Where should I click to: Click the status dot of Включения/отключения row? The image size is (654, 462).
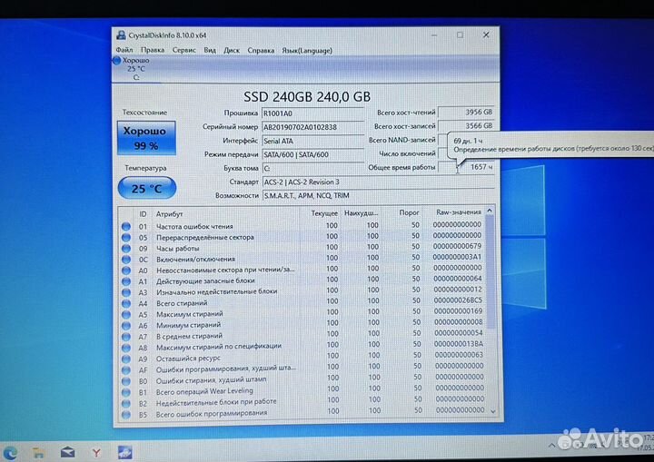(x=126, y=260)
